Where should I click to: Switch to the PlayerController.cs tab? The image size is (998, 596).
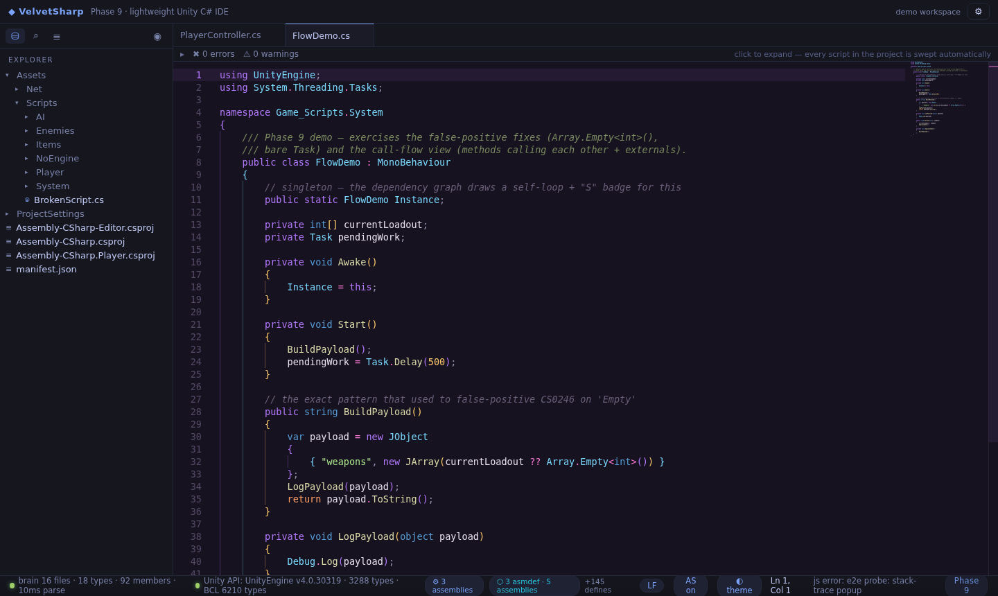point(229,35)
